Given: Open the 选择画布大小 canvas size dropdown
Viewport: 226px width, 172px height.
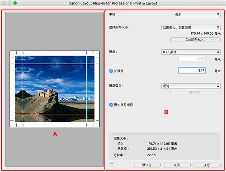Looking at the screenshot, I should pyautogui.click(x=191, y=28).
